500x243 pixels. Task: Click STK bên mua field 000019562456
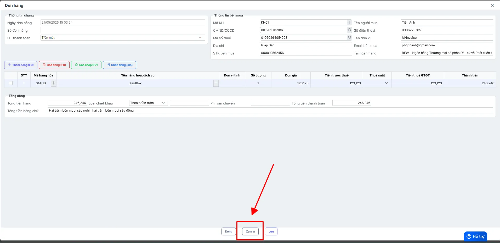(x=306, y=53)
